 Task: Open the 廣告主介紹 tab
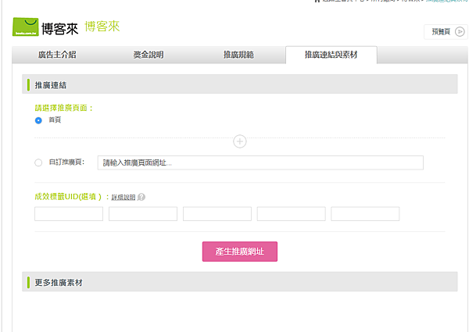point(57,55)
